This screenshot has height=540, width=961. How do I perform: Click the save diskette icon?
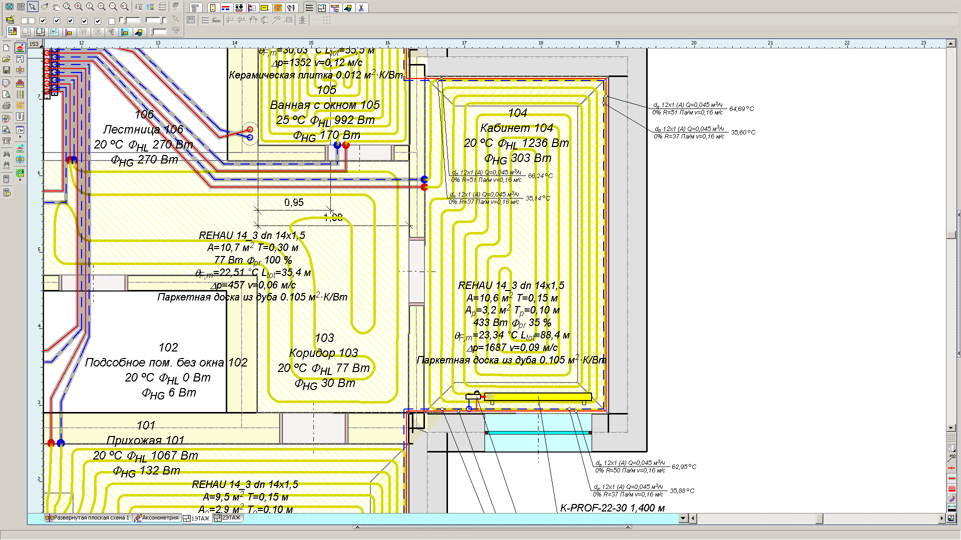[7, 70]
